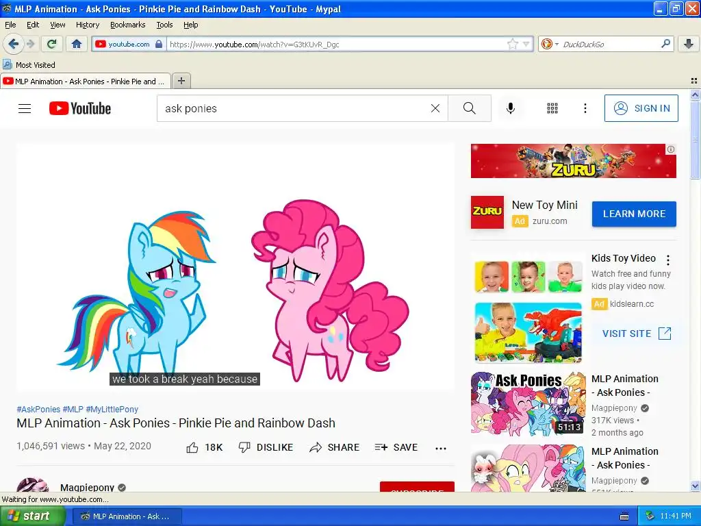Click the DuckDuckGo search field
This screenshot has width=701, height=526.
(610, 45)
